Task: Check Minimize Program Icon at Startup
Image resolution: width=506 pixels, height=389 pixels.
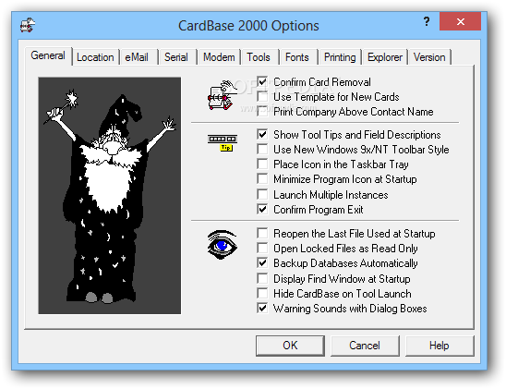Action: point(262,179)
